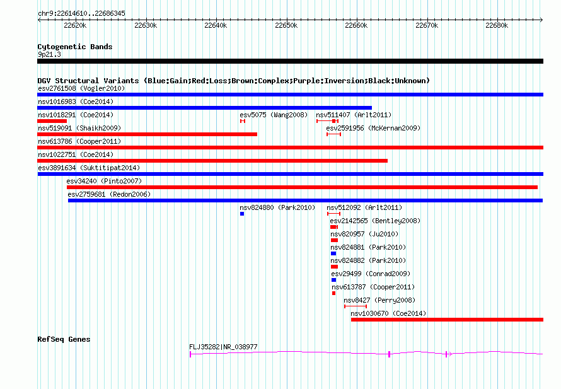The height and width of the screenshot is (389, 561).
Task: Click the FLJ35282 gene's first exon marker
Action: [x=190, y=354]
